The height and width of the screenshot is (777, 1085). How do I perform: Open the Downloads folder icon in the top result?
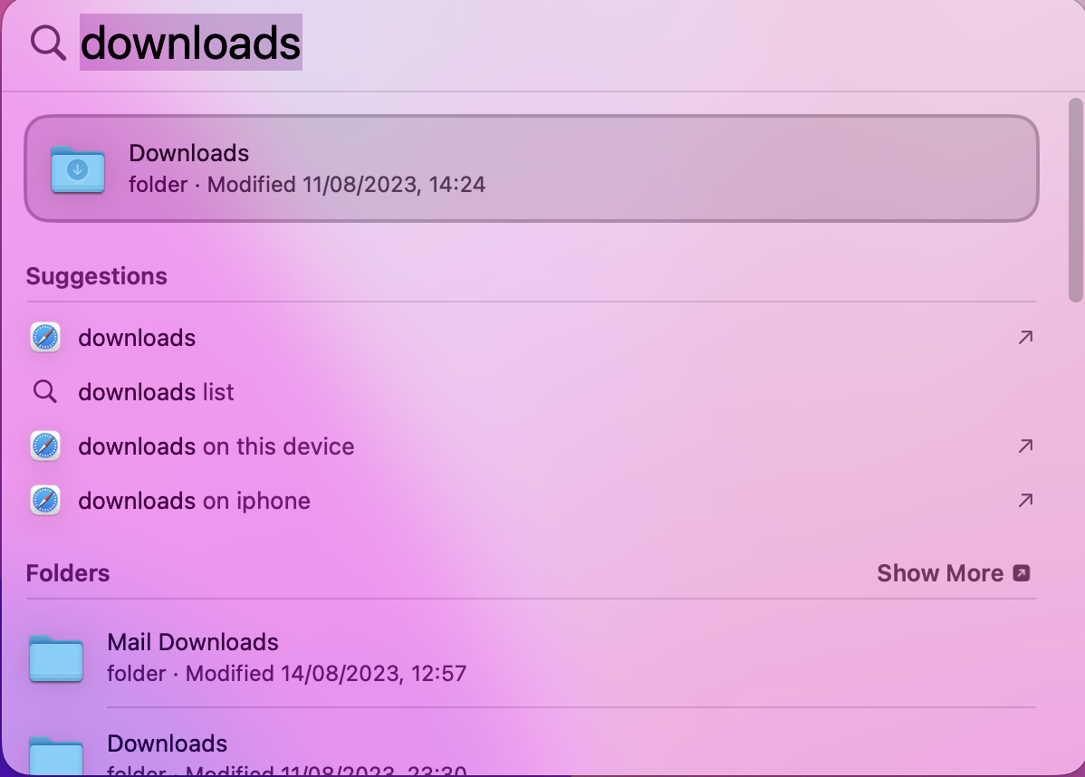click(78, 168)
